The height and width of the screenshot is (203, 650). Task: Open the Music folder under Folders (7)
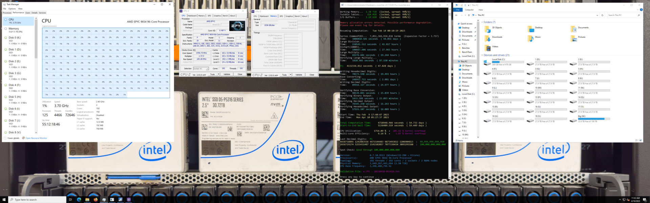(x=534, y=38)
